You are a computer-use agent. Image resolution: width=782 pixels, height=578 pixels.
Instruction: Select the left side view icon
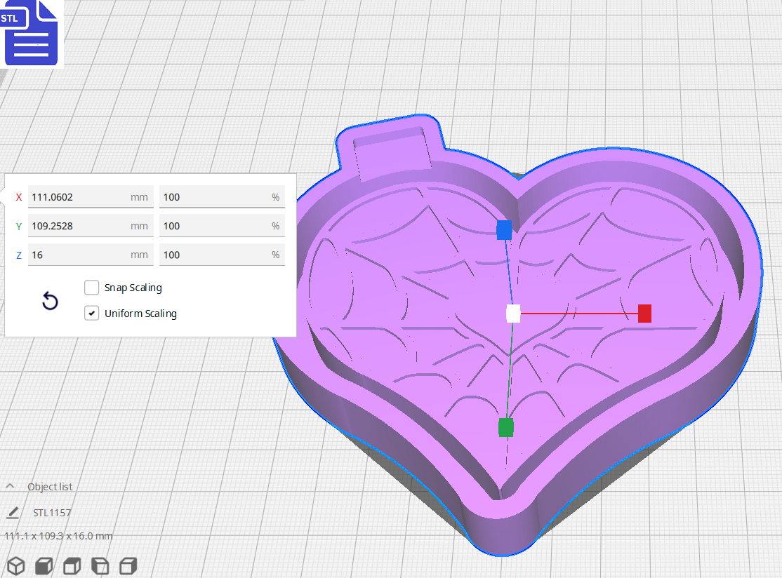point(100,566)
